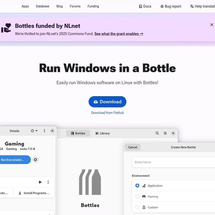Click the 'Bottles funded by NLnet' banner title
Viewport: 215px width, 215px height.
click(x=48, y=26)
